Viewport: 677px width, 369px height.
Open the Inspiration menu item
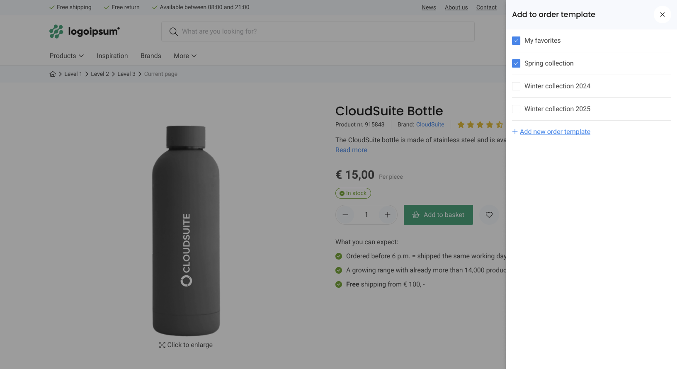(112, 56)
